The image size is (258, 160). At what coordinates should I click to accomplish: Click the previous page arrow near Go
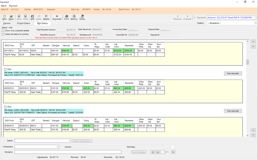click(153, 152)
